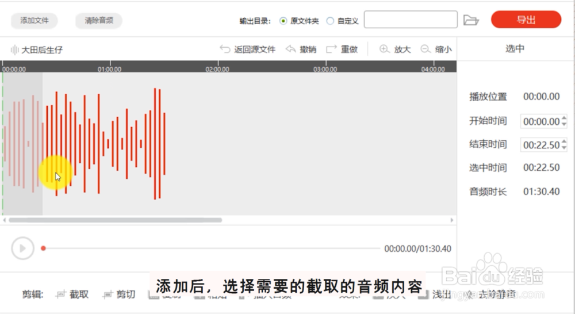Image resolution: width=575 pixels, height=314 pixels.
Task: Click the red 导出 export button
Action: (x=526, y=20)
